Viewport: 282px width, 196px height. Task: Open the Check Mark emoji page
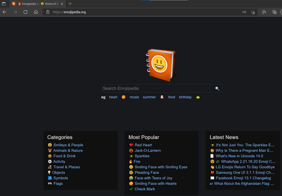click(x=145, y=189)
